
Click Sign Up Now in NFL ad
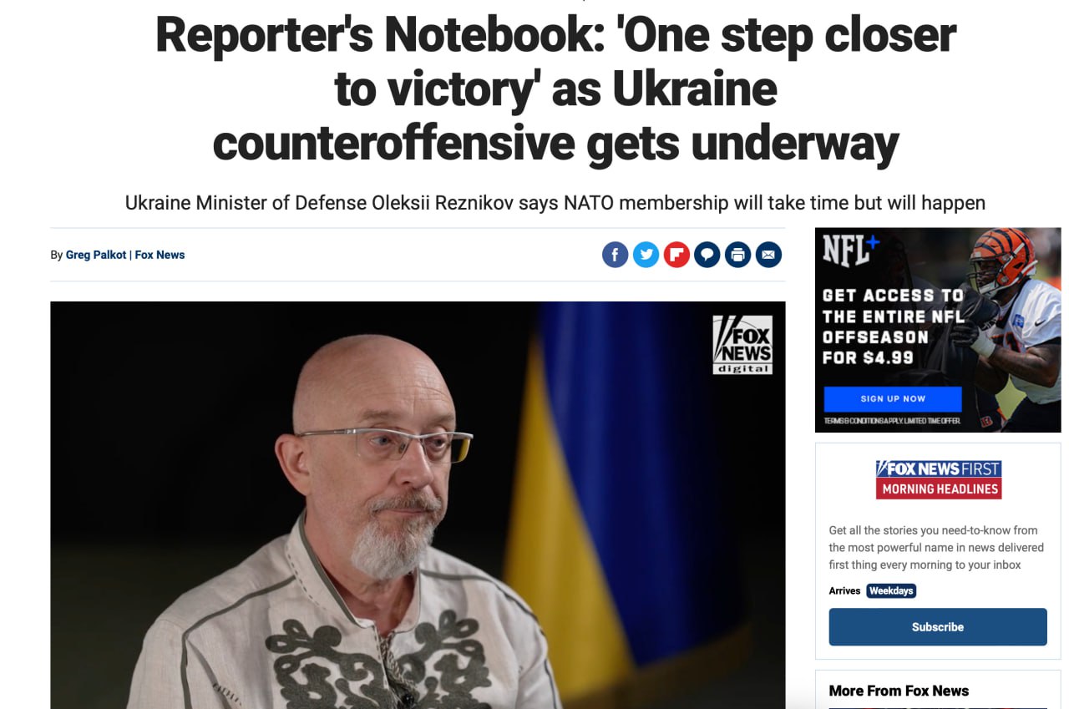click(893, 398)
